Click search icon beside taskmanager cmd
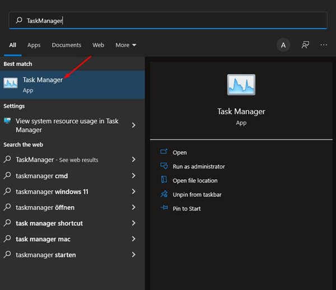The height and width of the screenshot is (290, 336). coord(7,175)
